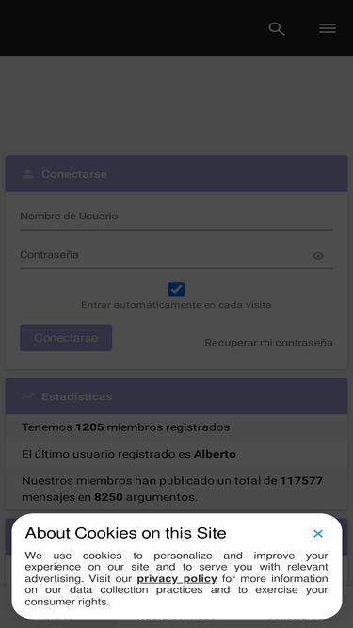Click the trending arrow icon beside Estadísticas
The image size is (353, 628).
click(28, 396)
